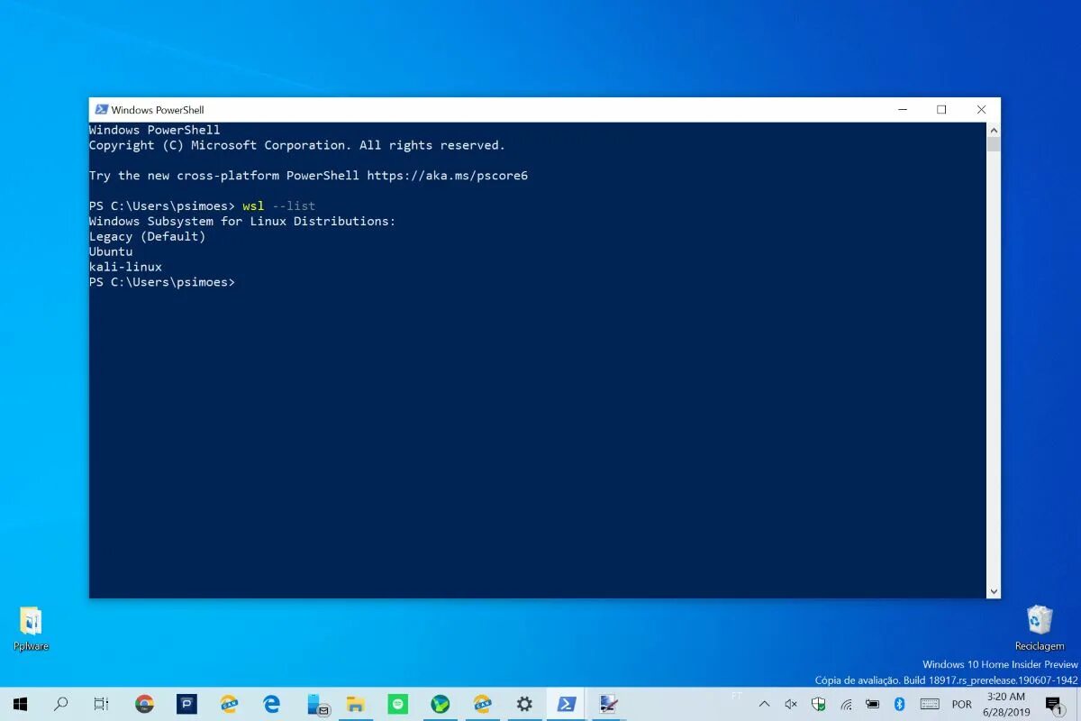Launch Spotify from the taskbar
Image resolution: width=1081 pixels, height=721 pixels.
pyautogui.click(x=397, y=704)
